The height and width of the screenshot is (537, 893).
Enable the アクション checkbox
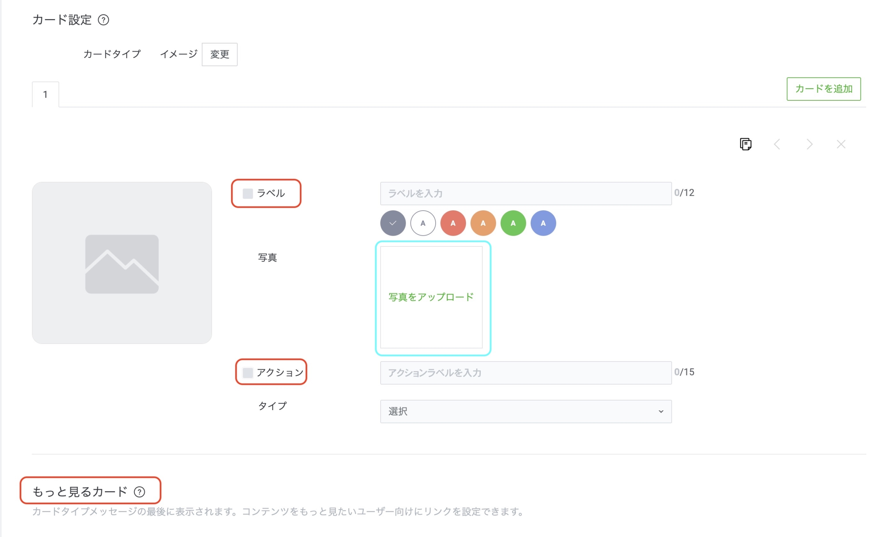coord(248,373)
